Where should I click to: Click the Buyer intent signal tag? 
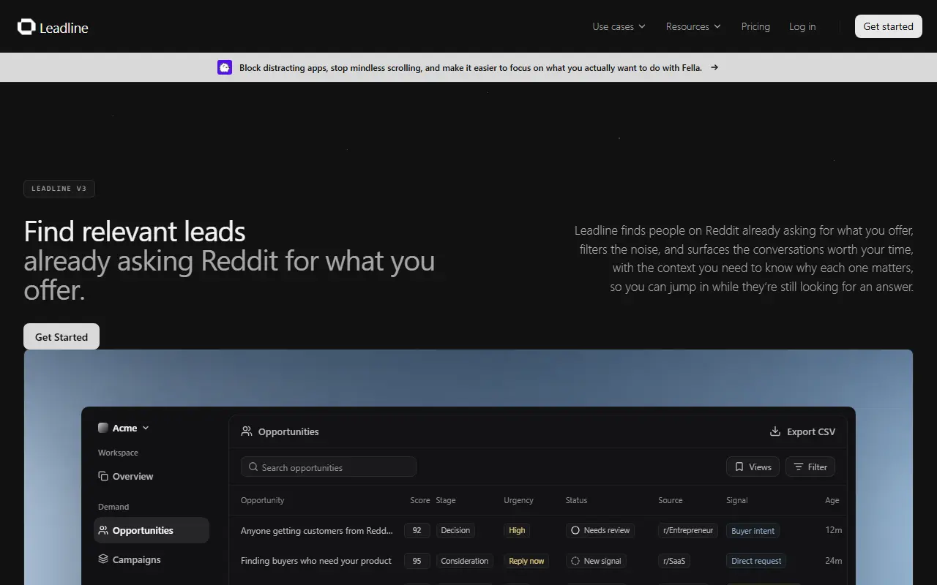753,531
